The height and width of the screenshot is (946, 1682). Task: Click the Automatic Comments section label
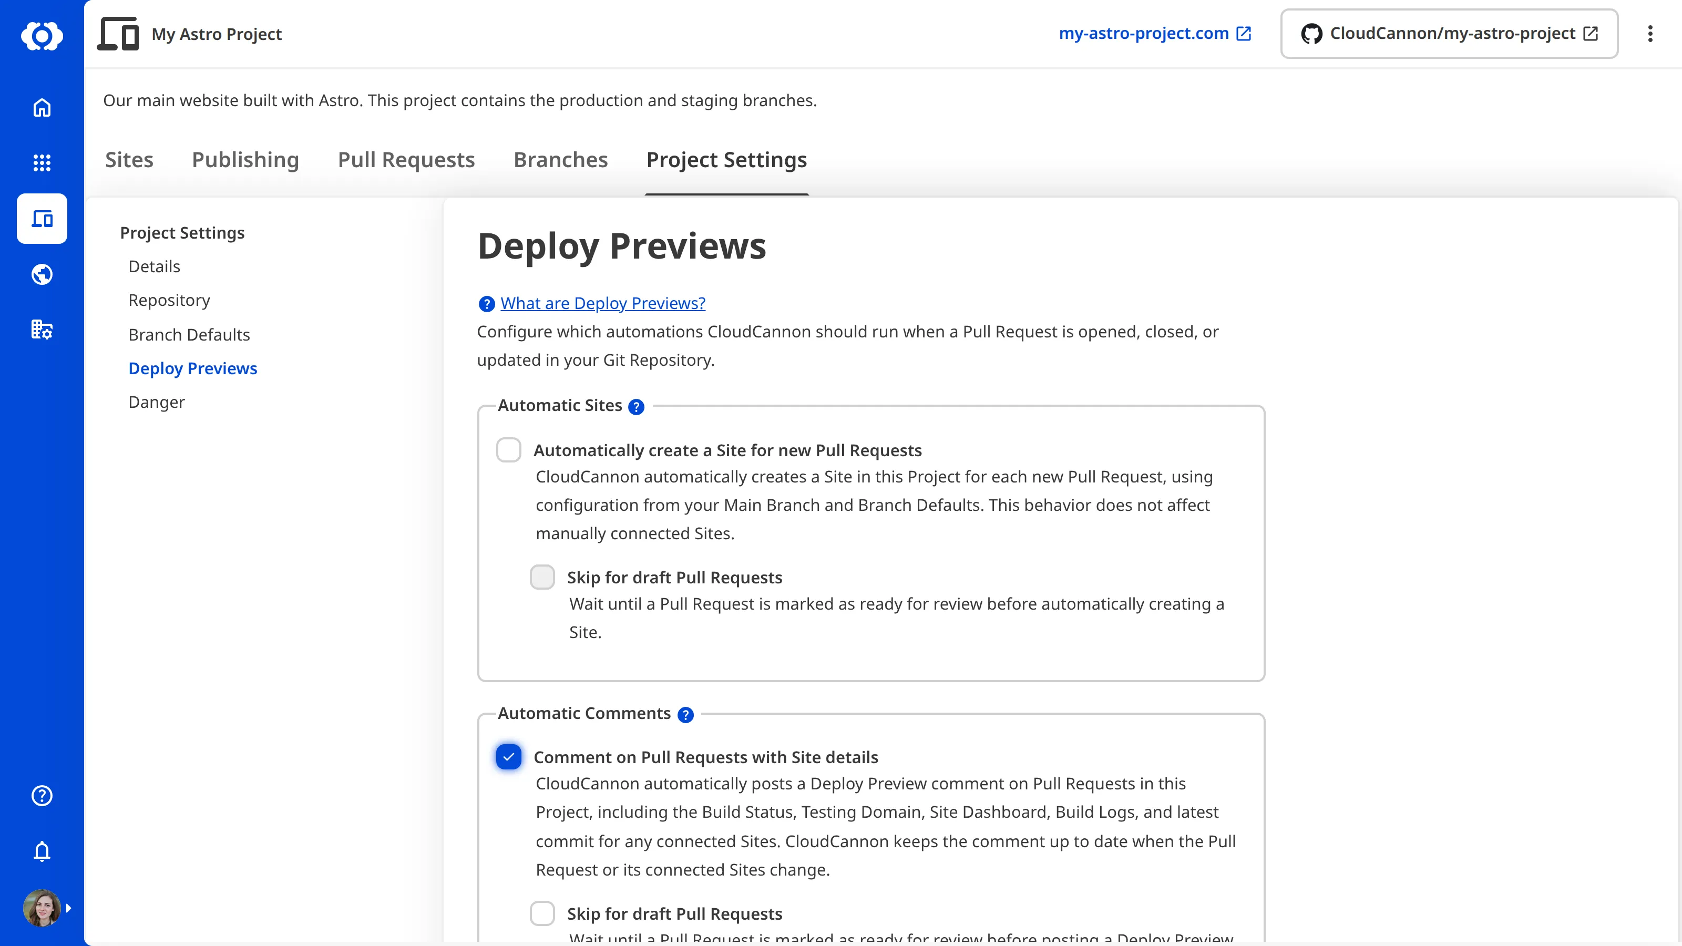(x=584, y=714)
